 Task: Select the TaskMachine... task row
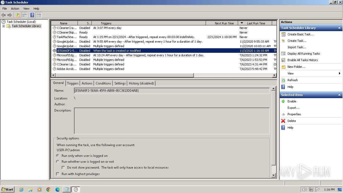[163, 37]
